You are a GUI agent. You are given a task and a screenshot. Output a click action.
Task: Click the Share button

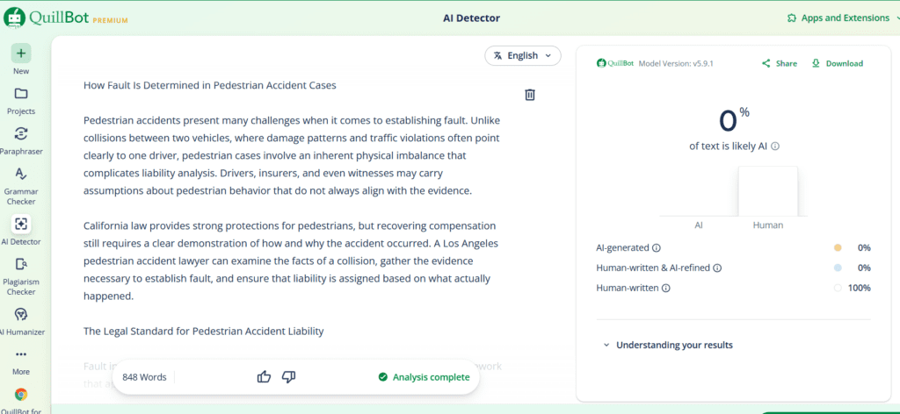780,63
